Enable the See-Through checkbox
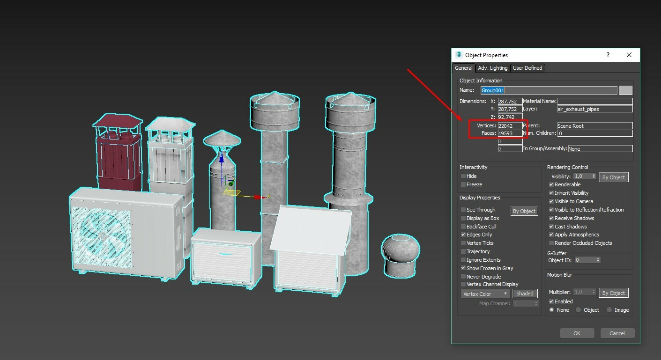 463,210
